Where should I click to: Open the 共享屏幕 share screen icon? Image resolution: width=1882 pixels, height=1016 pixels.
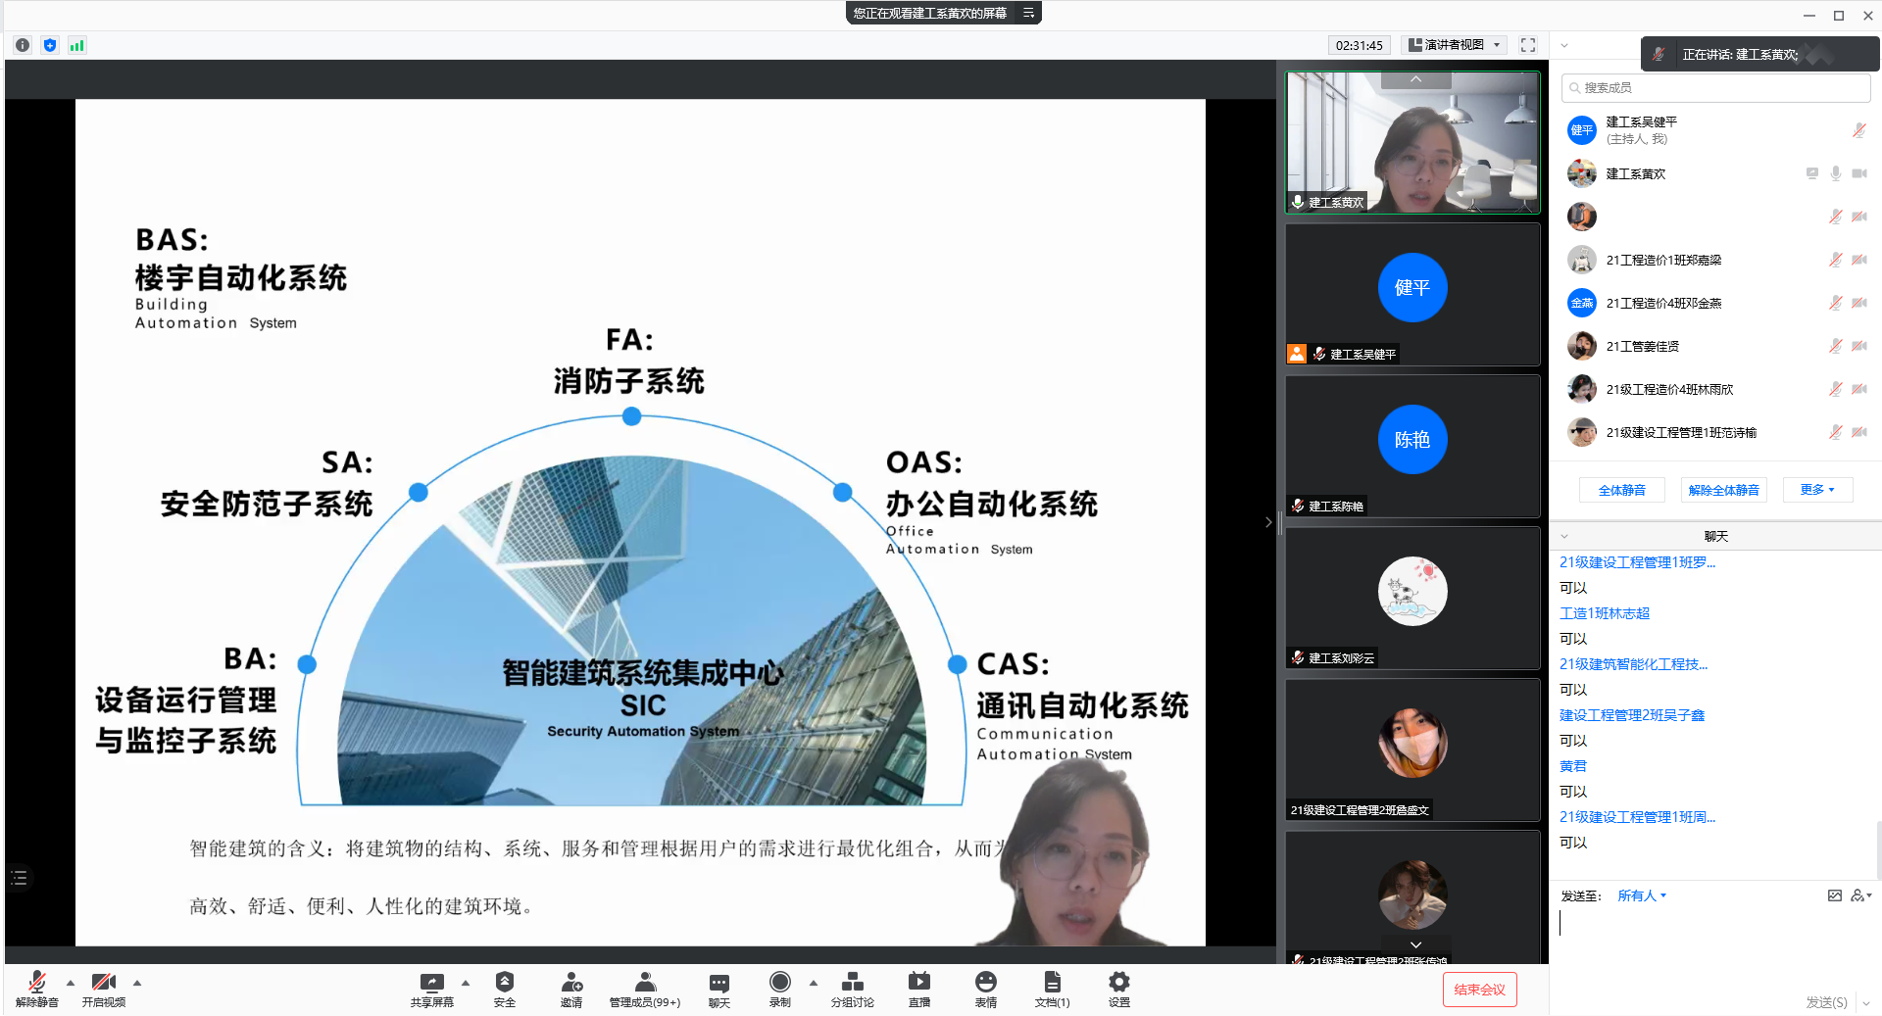[x=431, y=983]
